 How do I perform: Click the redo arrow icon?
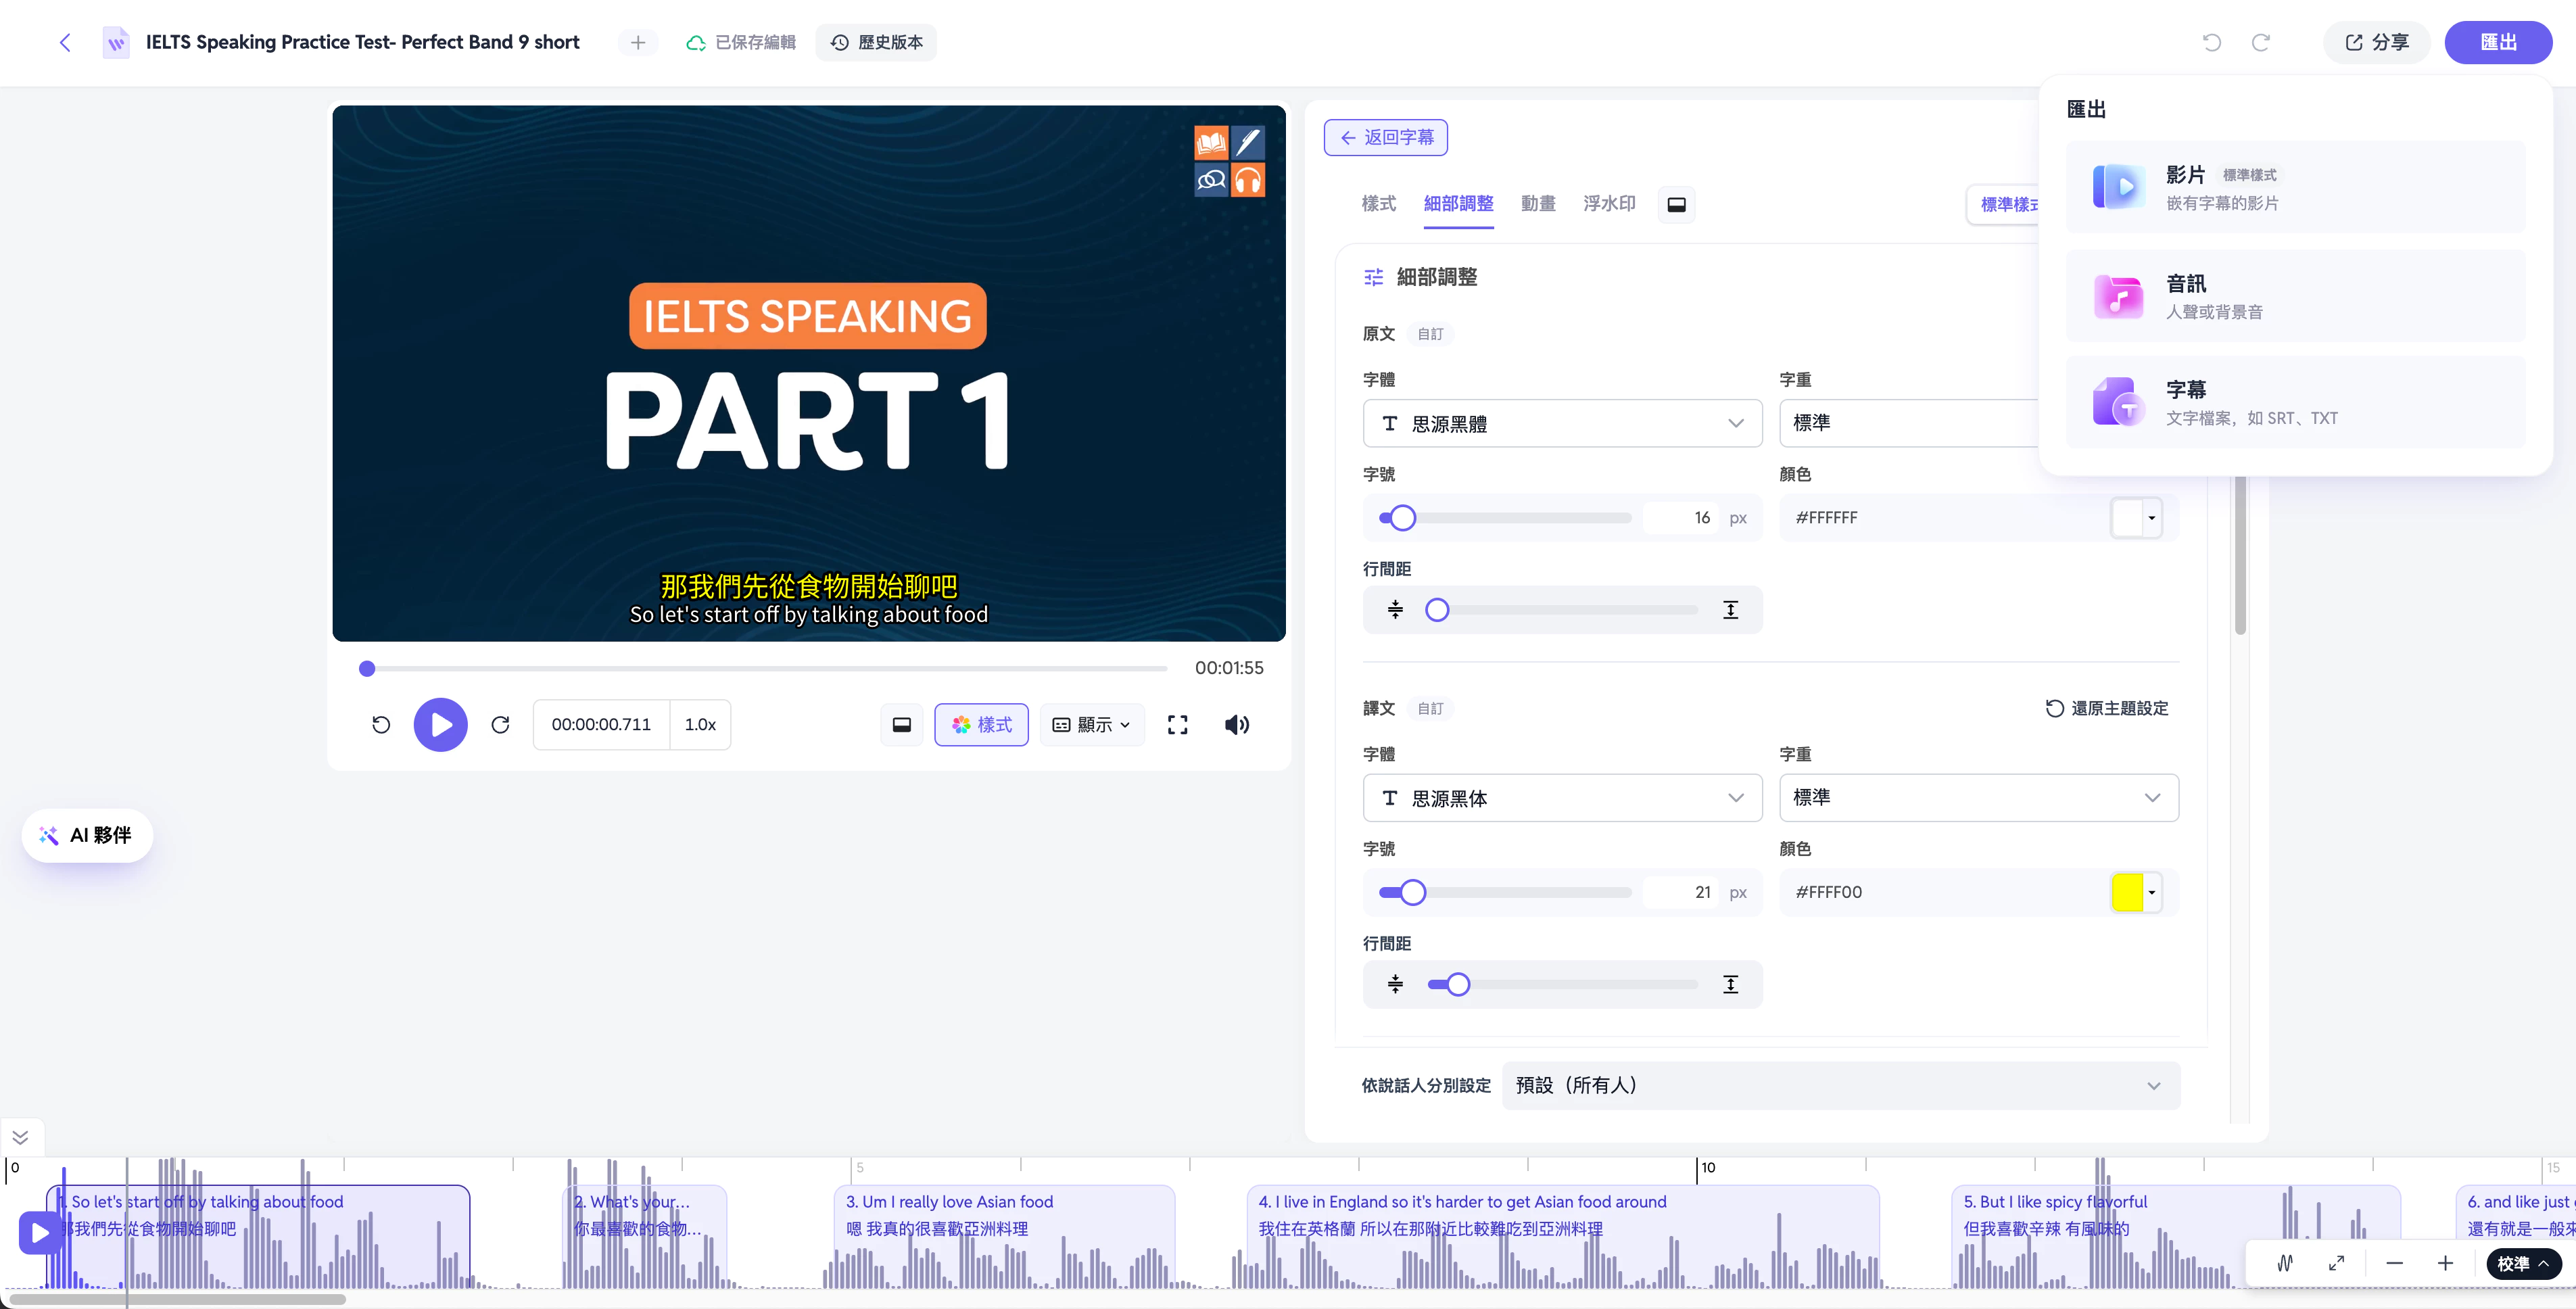[2260, 42]
